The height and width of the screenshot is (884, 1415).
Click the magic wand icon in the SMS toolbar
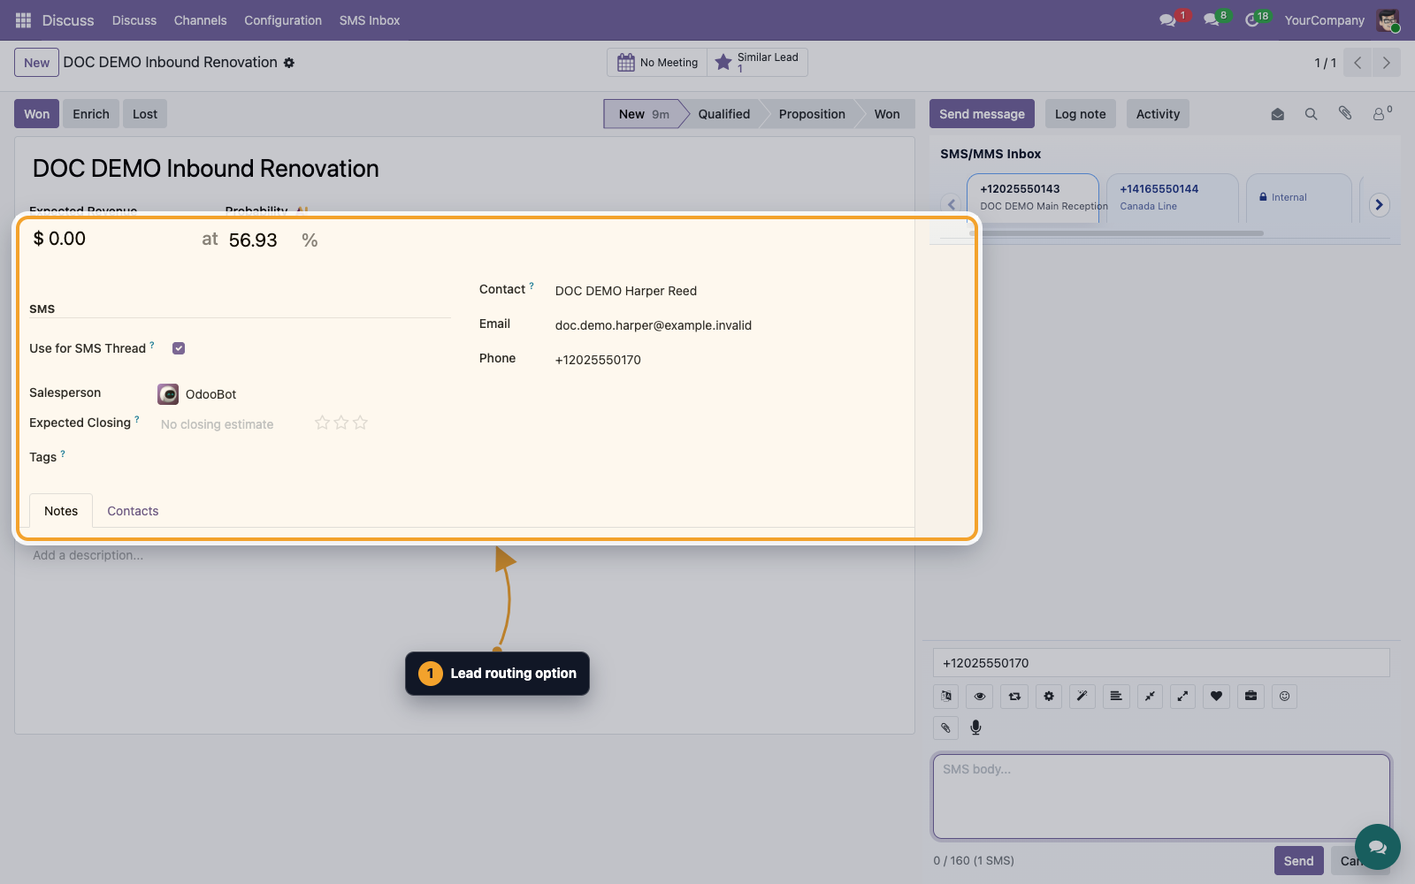pos(1082,697)
